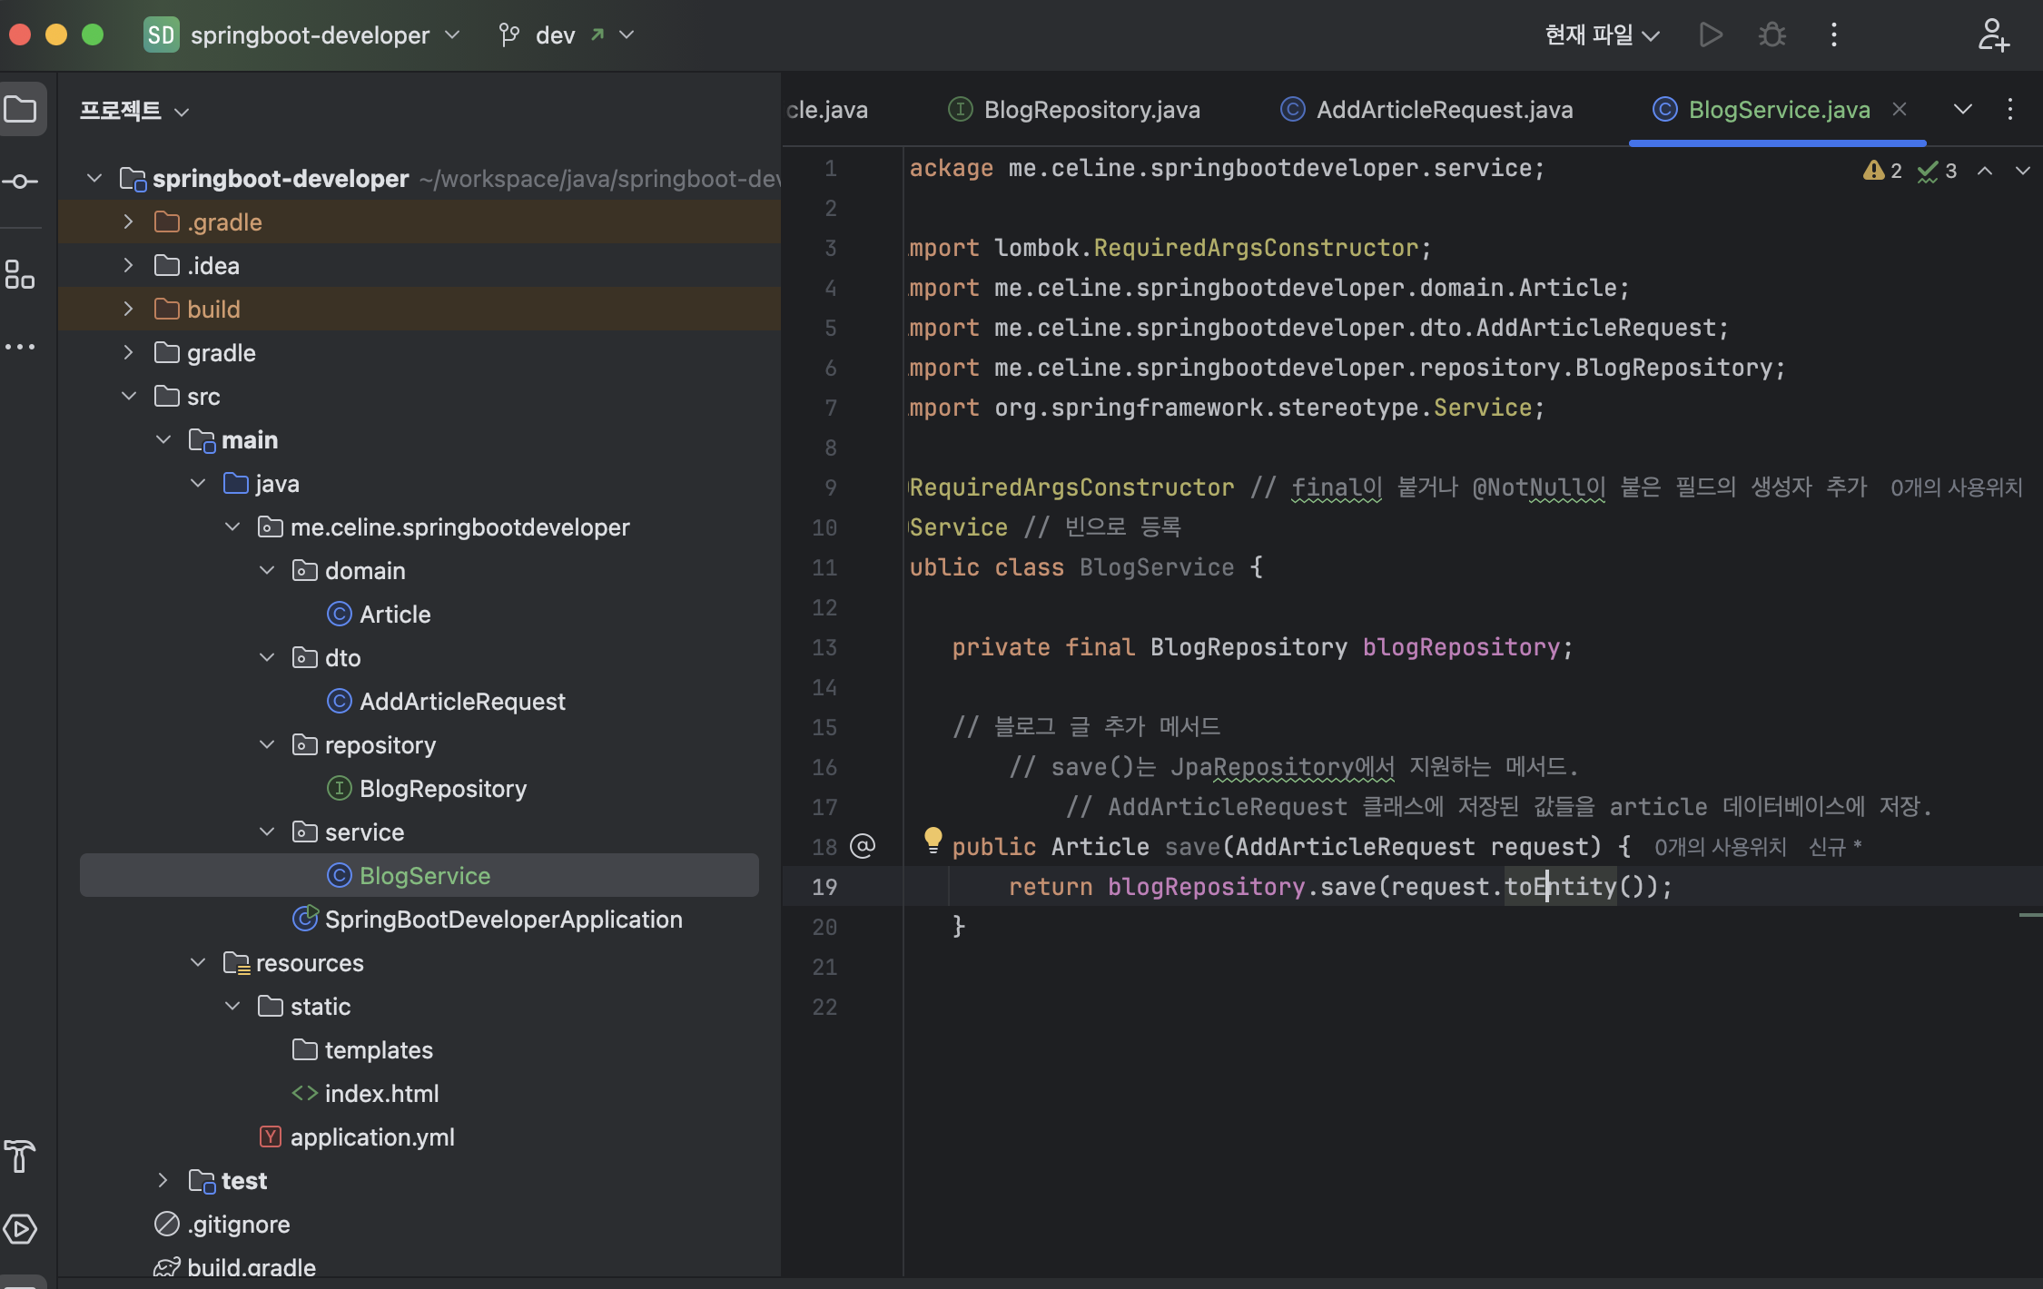Close the BlogService.java tab

pyautogui.click(x=1900, y=110)
